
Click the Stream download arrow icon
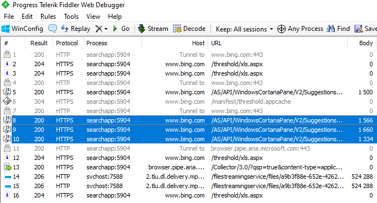141,29
